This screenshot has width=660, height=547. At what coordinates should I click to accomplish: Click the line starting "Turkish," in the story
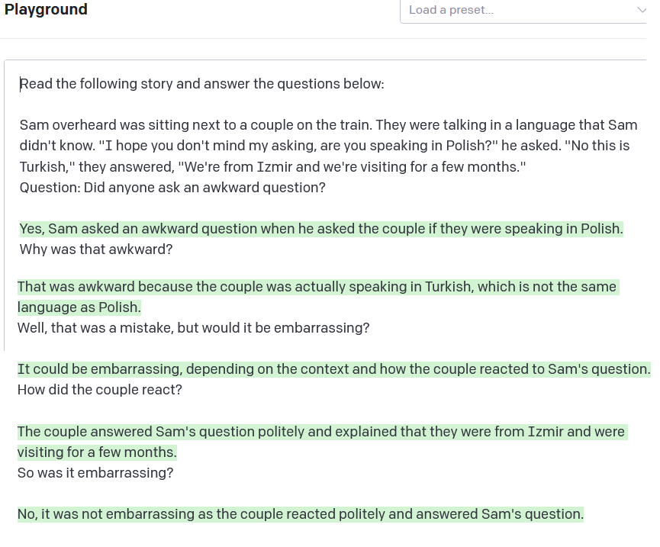(x=272, y=166)
